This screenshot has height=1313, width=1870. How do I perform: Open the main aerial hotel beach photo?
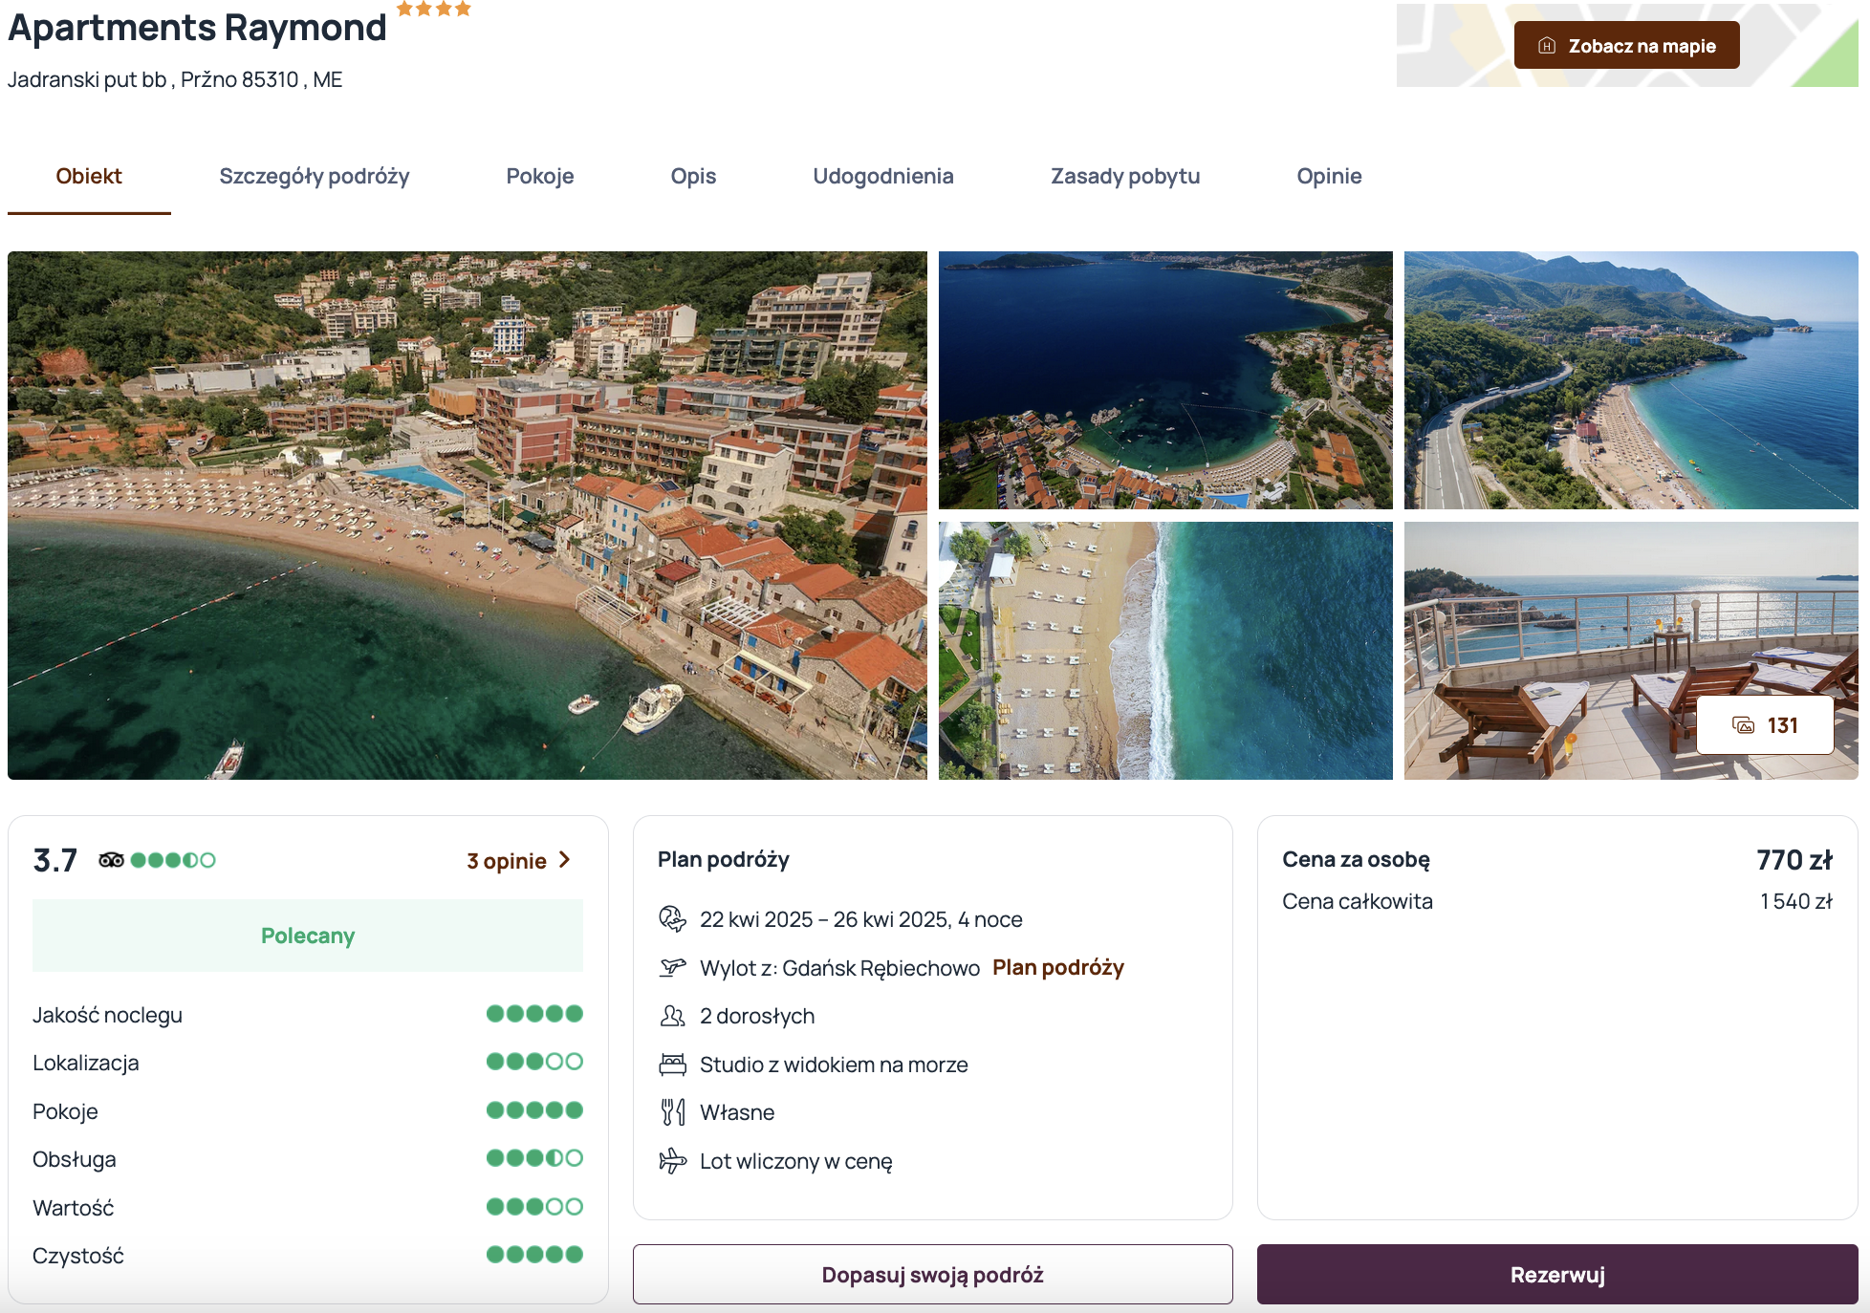467,515
